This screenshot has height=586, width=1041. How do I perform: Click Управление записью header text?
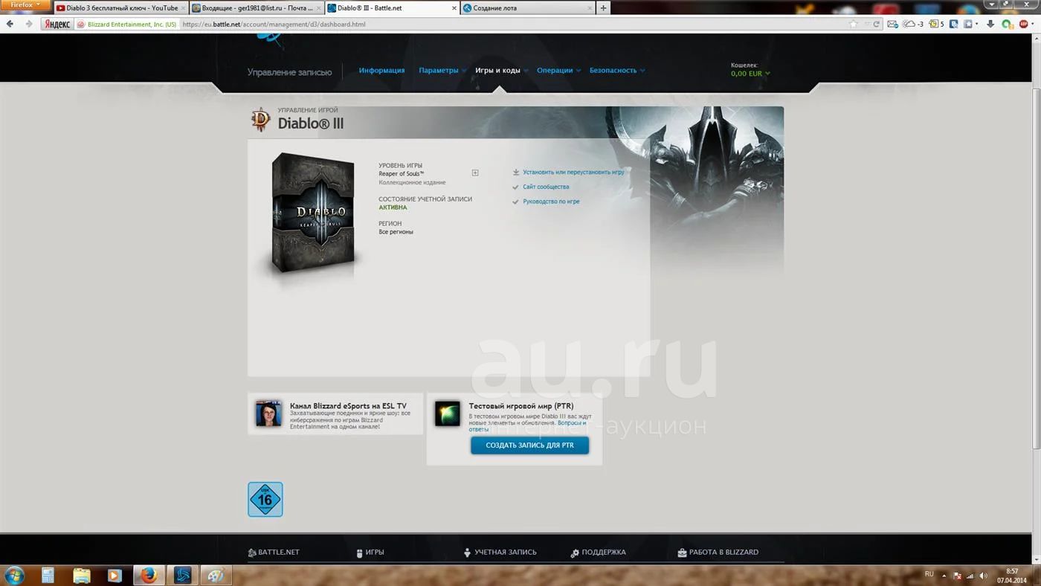click(289, 72)
